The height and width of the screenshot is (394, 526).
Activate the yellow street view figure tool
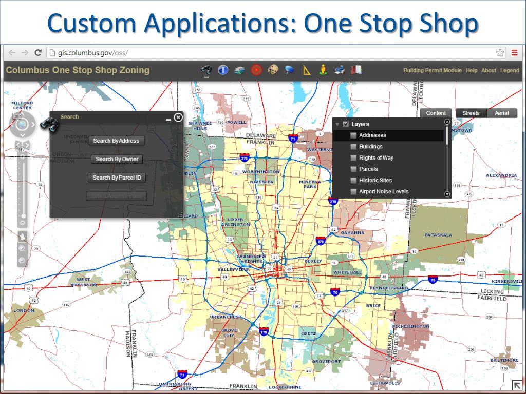[323, 70]
